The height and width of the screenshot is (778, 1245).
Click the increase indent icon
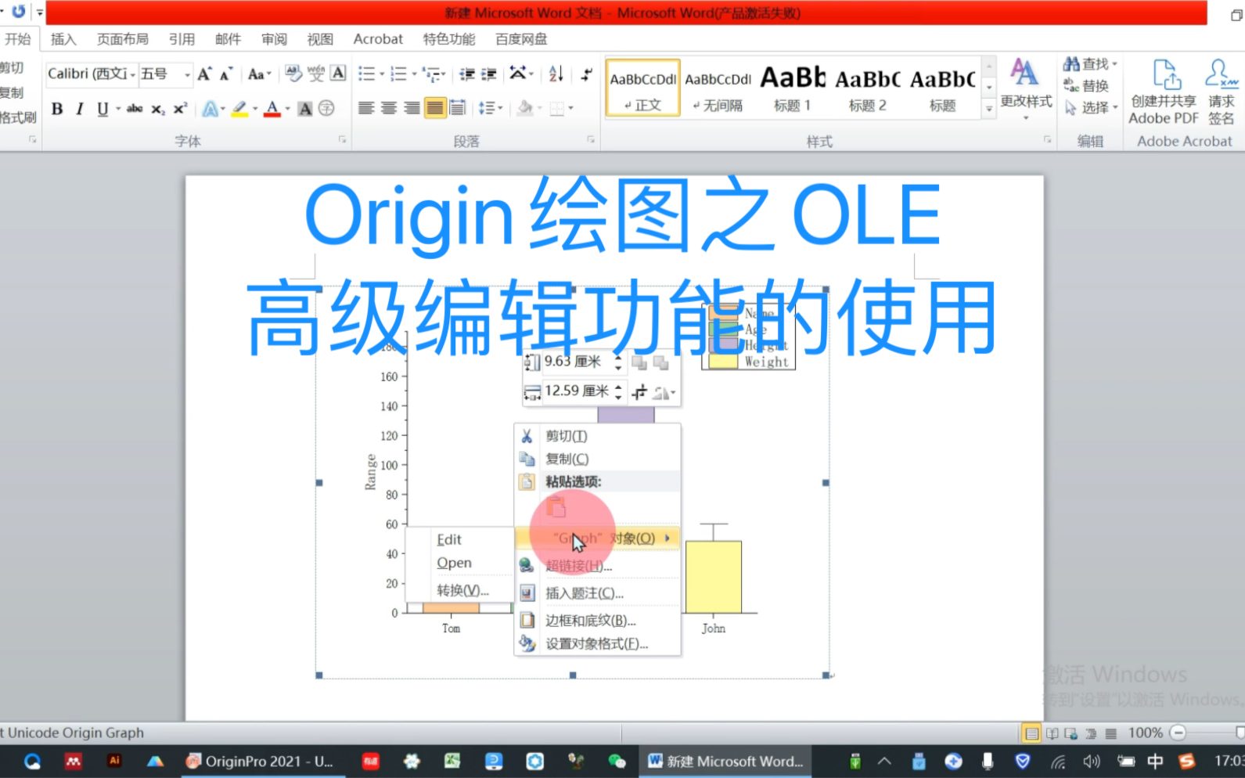click(489, 74)
